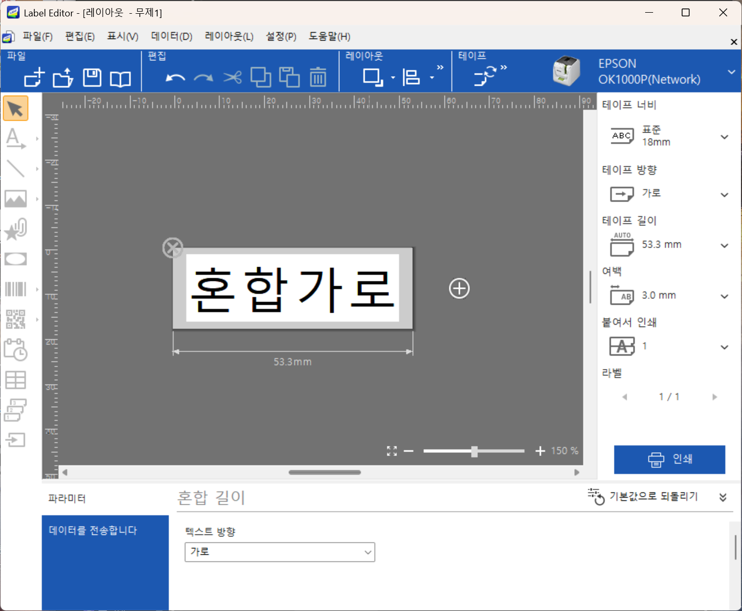742x611 pixels.
Task: Select the arrow selection tool
Action: tap(15, 109)
